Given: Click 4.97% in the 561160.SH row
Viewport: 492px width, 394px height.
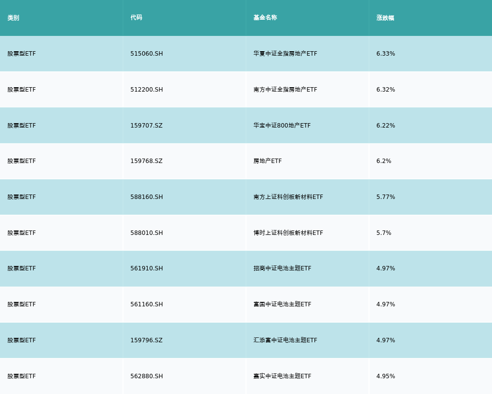Looking at the screenshot, I should tap(386, 304).
